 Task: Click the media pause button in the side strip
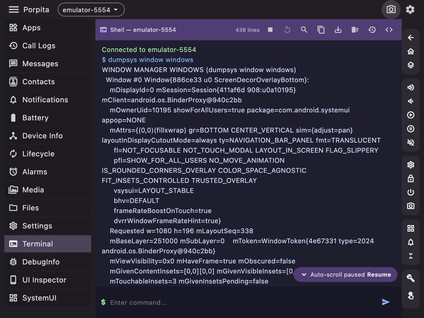pos(411,129)
